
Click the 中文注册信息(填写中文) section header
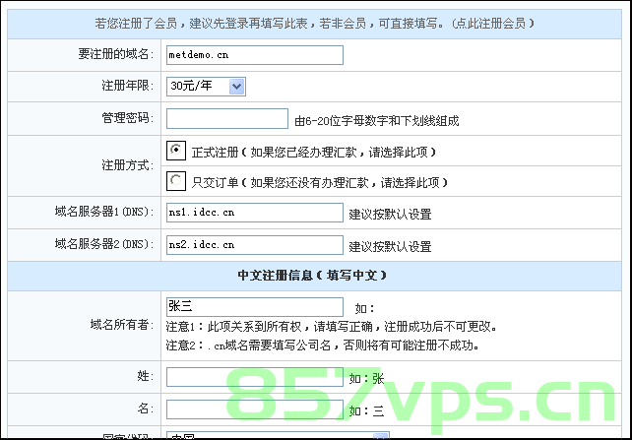pyautogui.click(x=312, y=276)
